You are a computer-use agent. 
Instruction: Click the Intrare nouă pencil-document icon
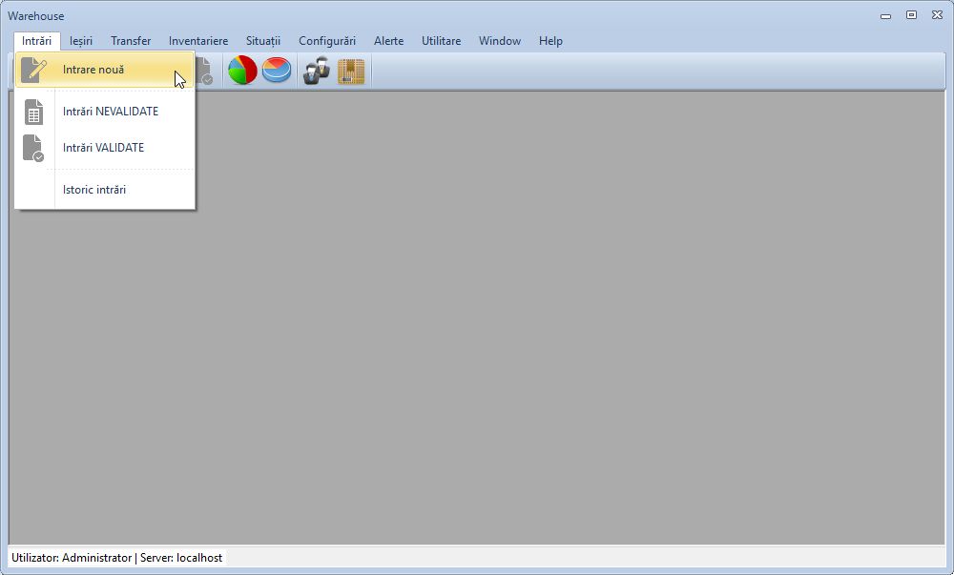(x=34, y=70)
